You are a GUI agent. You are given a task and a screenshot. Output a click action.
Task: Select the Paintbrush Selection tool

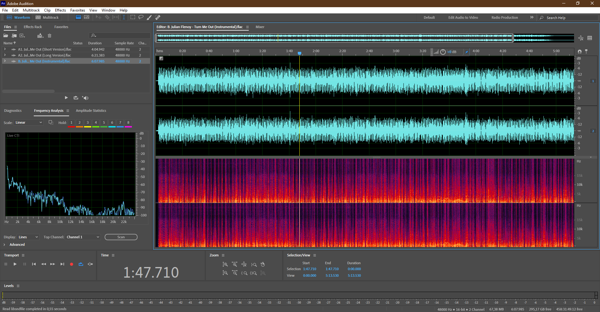pyautogui.click(x=149, y=17)
